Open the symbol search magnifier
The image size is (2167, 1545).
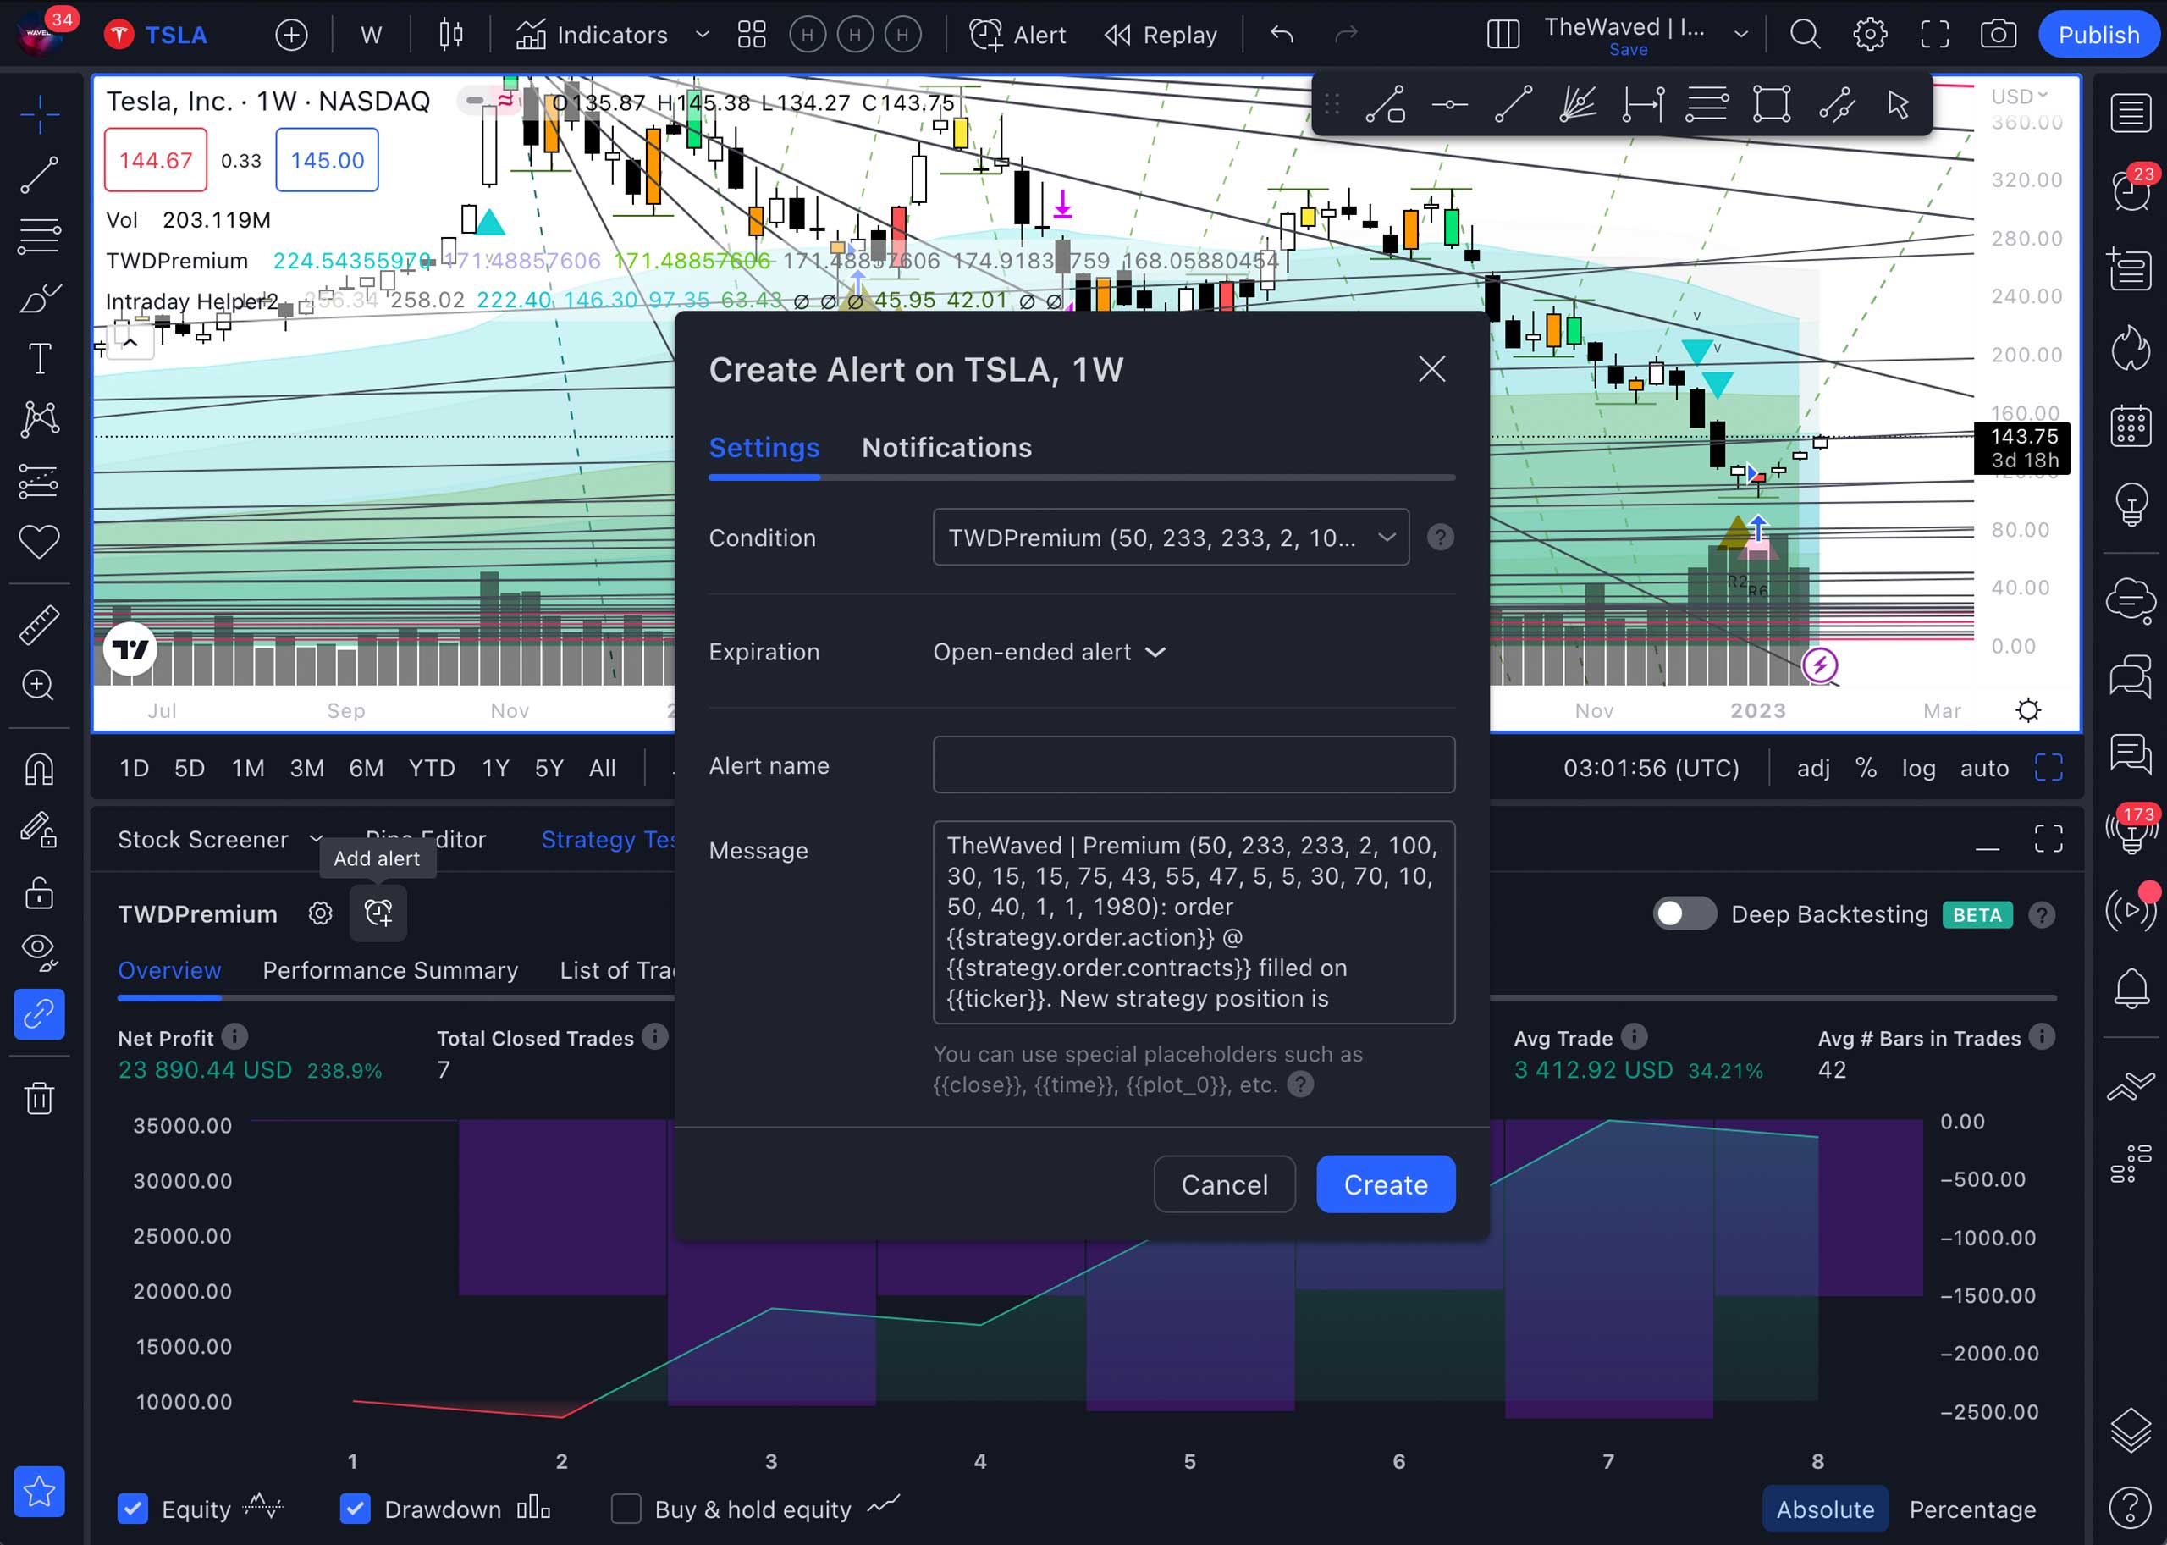tap(1805, 36)
